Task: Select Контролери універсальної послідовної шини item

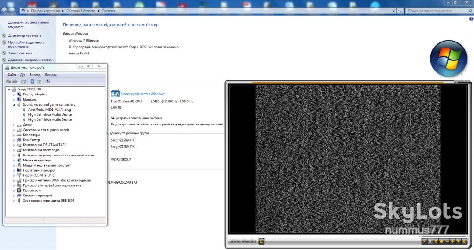Action: pyautogui.click(x=58, y=155)
